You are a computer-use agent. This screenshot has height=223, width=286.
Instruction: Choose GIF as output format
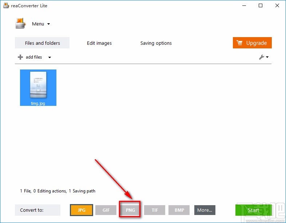(x=106, y=210)
